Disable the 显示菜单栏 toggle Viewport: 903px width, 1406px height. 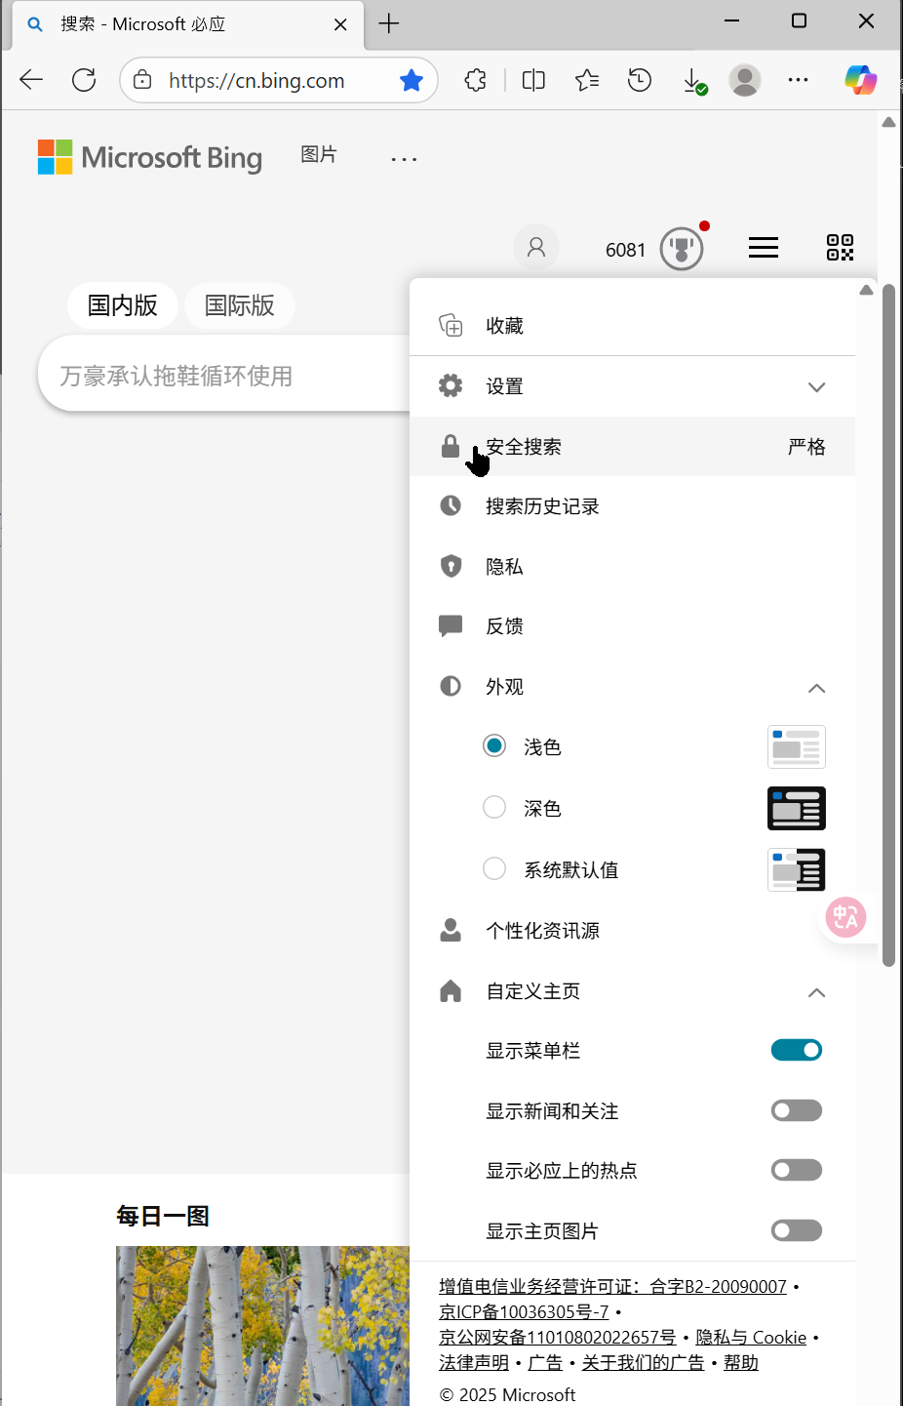[x=797, y=1050]
